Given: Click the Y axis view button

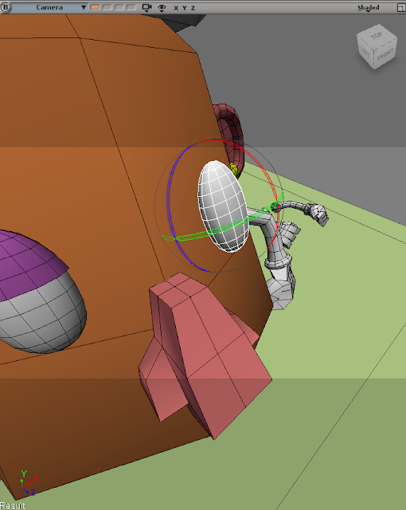Looking at the screenshot, I should click(x=185, y=8).
